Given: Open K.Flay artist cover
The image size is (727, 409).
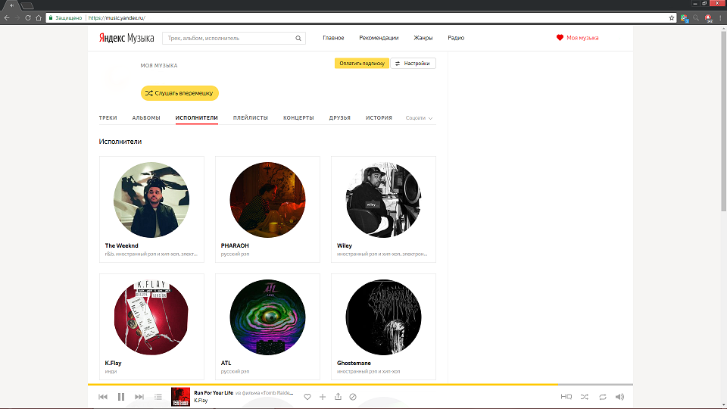Looking at the screenshot, I should [151, 317].
